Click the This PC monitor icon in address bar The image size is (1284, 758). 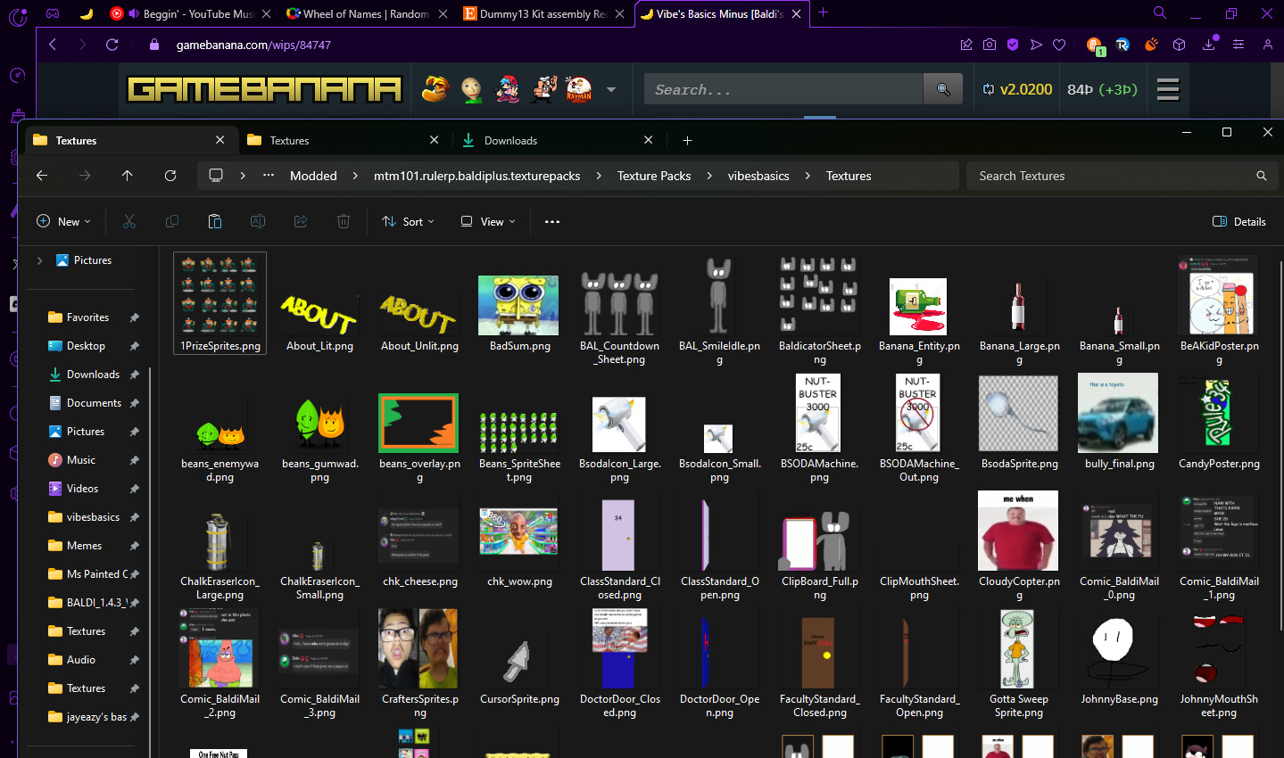(x=216, y=176)
